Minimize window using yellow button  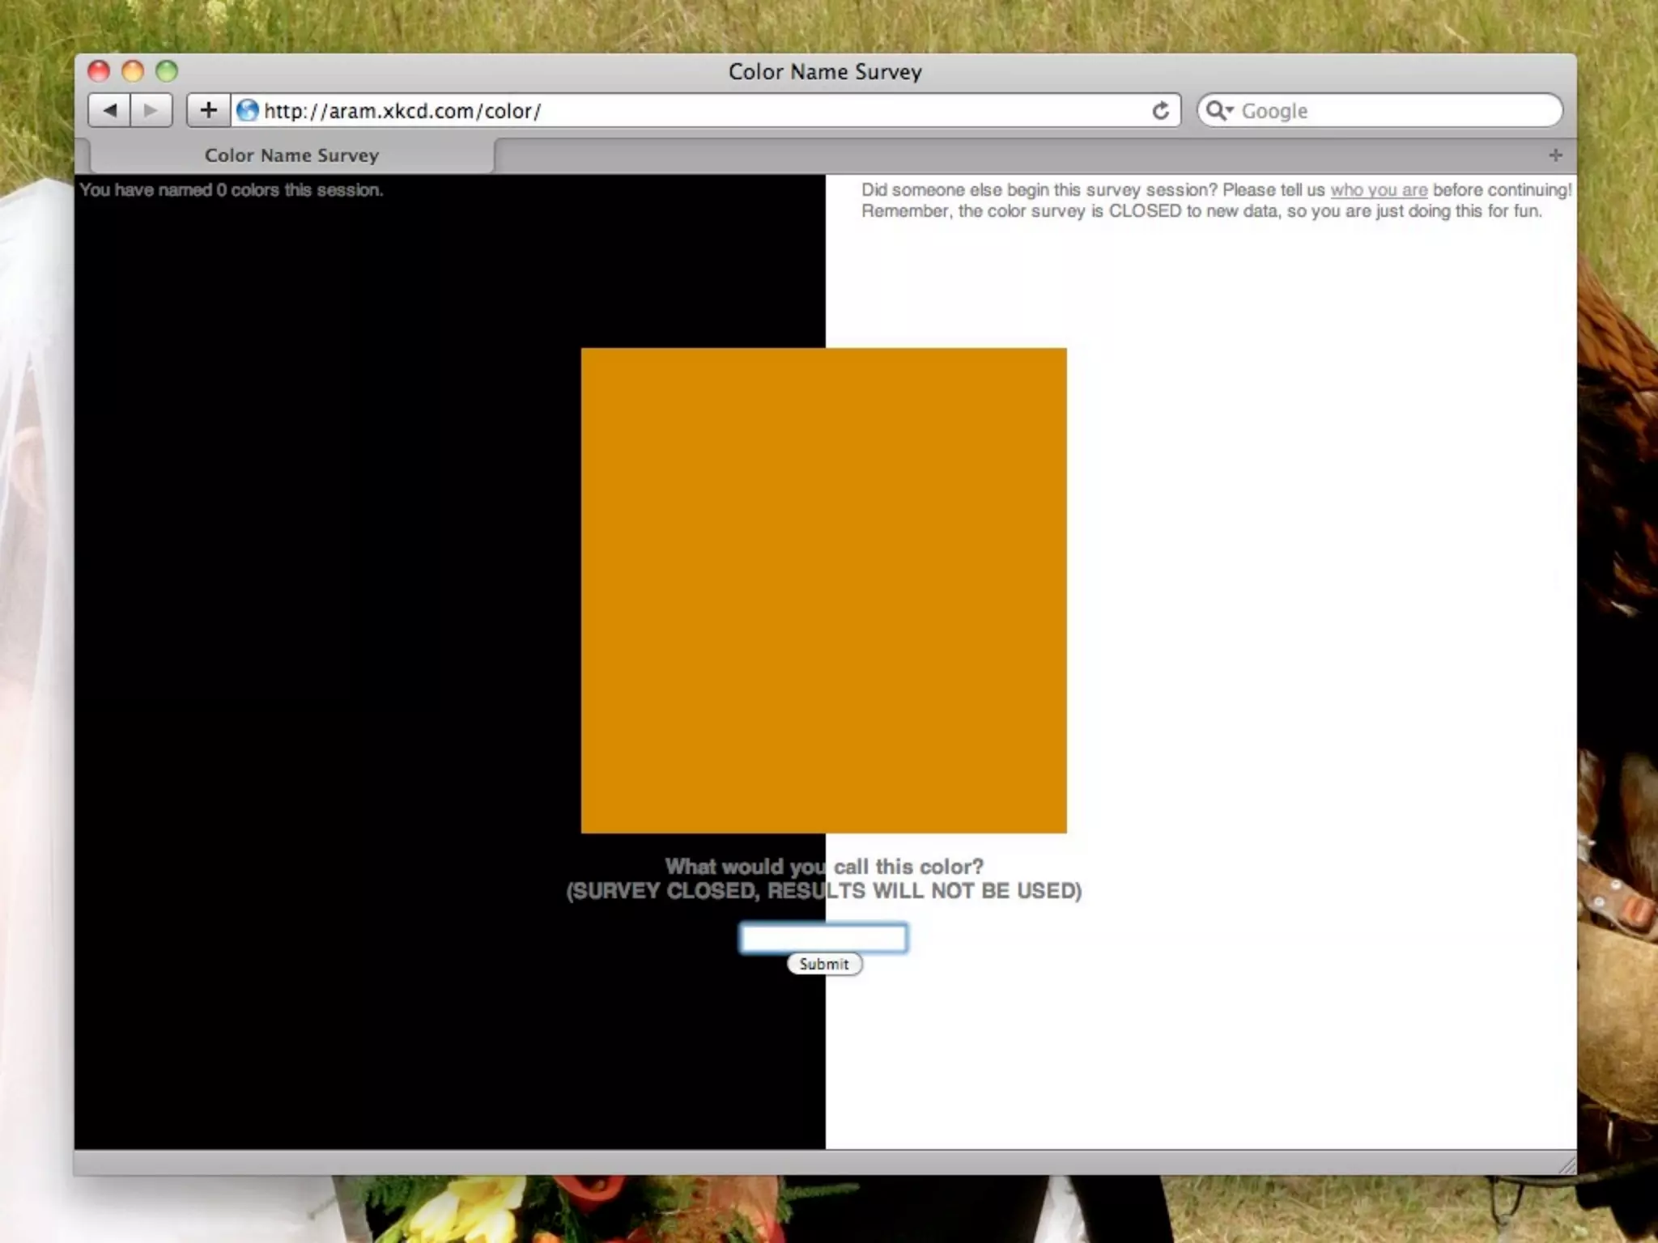(x=133, y=71)
